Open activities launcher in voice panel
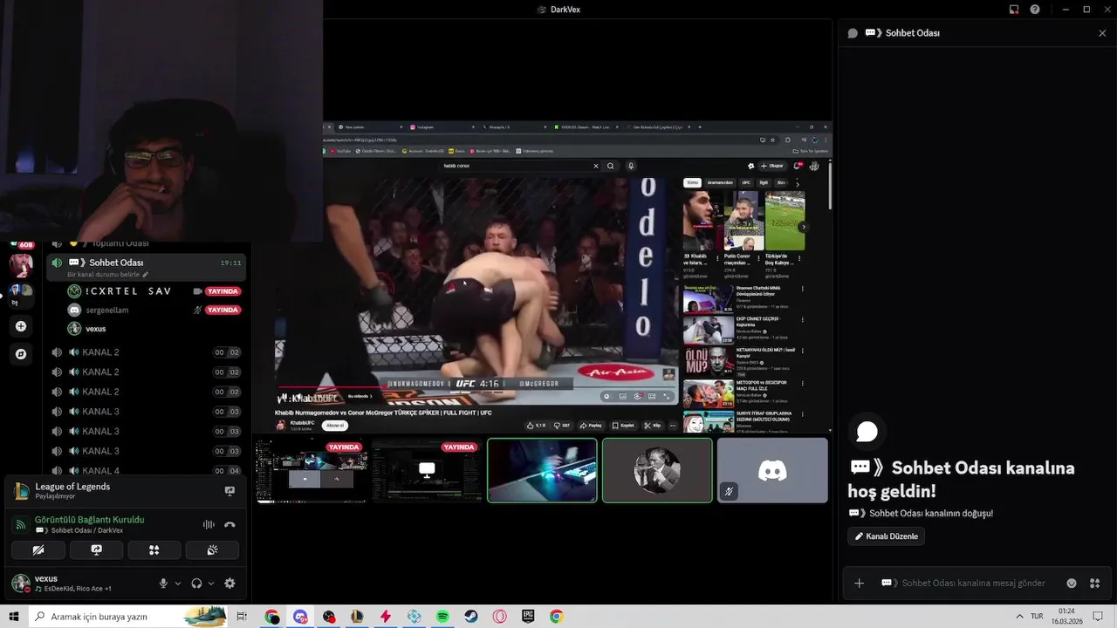 pos(154,550)
